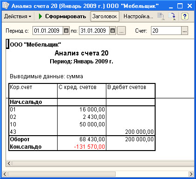Close the Анализ счета window
Viewport: 196px width, 179px height.
click(189, 6)
